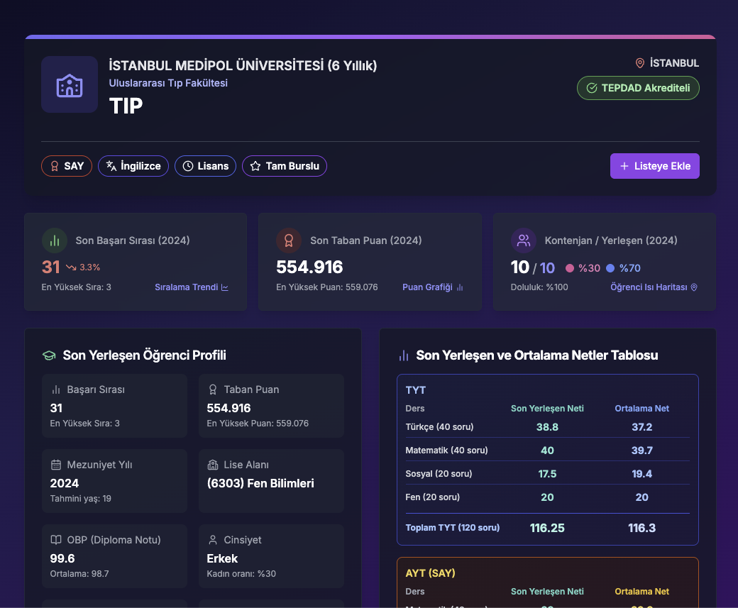This screenshot has height=608, width=738.
Task: Click the Türkçe (40 soru) row label
Action: (439, 427)
